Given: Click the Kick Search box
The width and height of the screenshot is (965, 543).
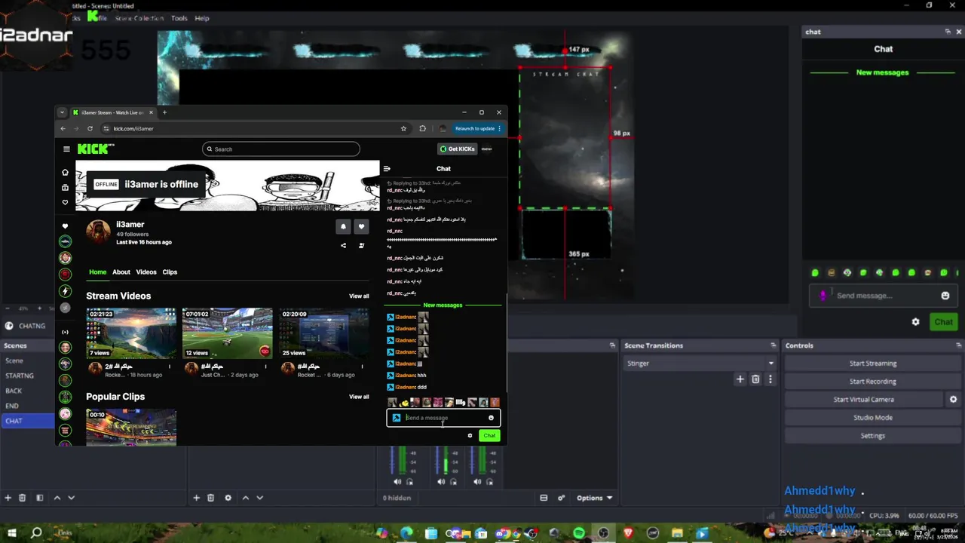Looking at the screenshot, I should pyautogui.click(x=281, y=149).
